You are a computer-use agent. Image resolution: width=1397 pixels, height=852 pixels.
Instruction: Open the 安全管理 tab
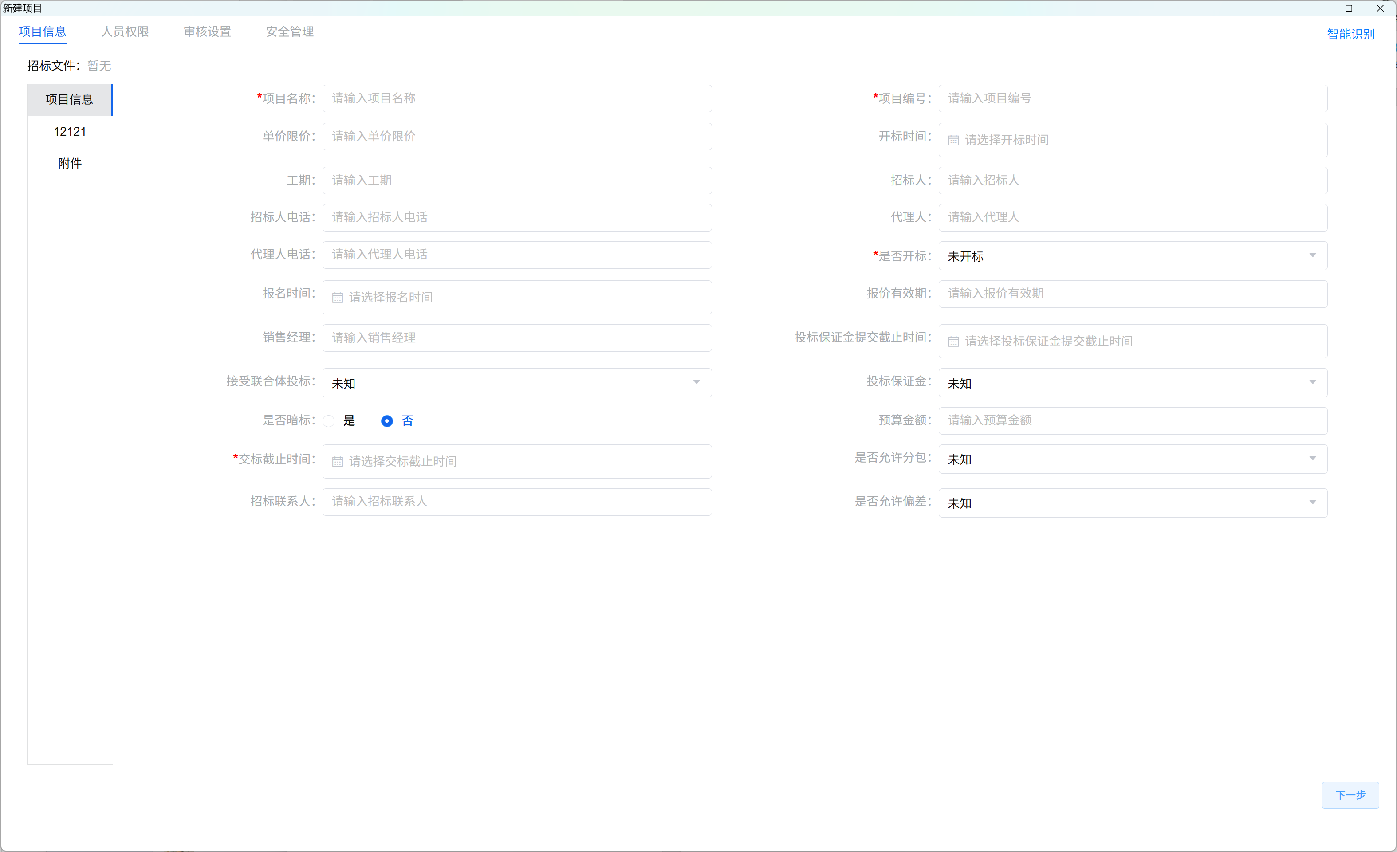289,32
